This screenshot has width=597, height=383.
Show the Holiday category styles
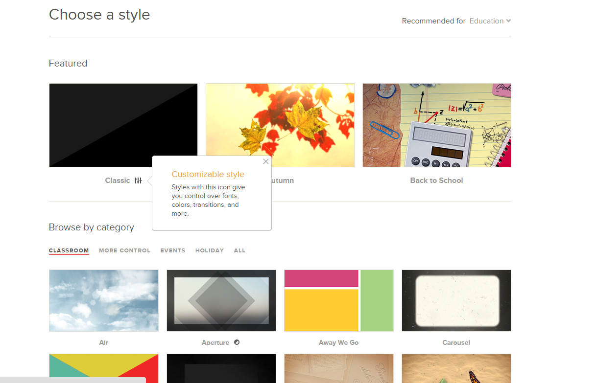coord(209,250)
